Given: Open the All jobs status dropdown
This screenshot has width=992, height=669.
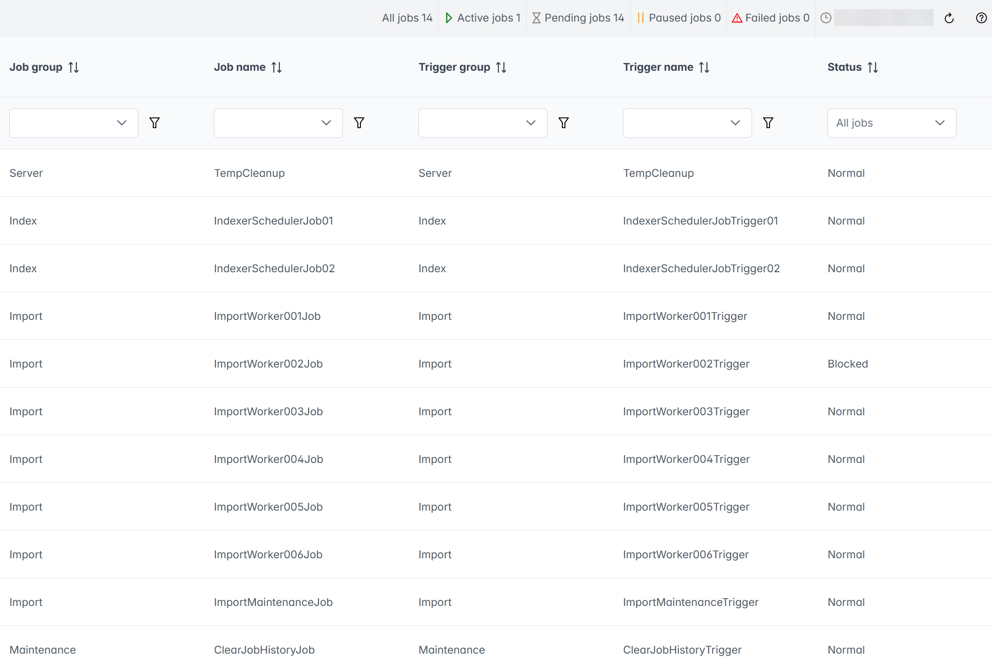Looking at the screenshot, I should click(x=892, y=123).
